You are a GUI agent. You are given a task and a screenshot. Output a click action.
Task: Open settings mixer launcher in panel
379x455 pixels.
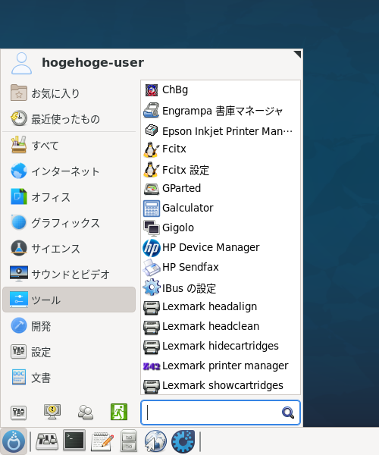coord(47,441)
